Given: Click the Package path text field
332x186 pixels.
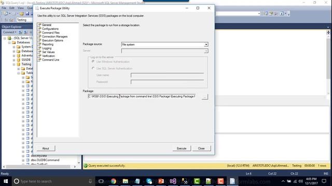Looking at the screenshot, I should (142, 97).
